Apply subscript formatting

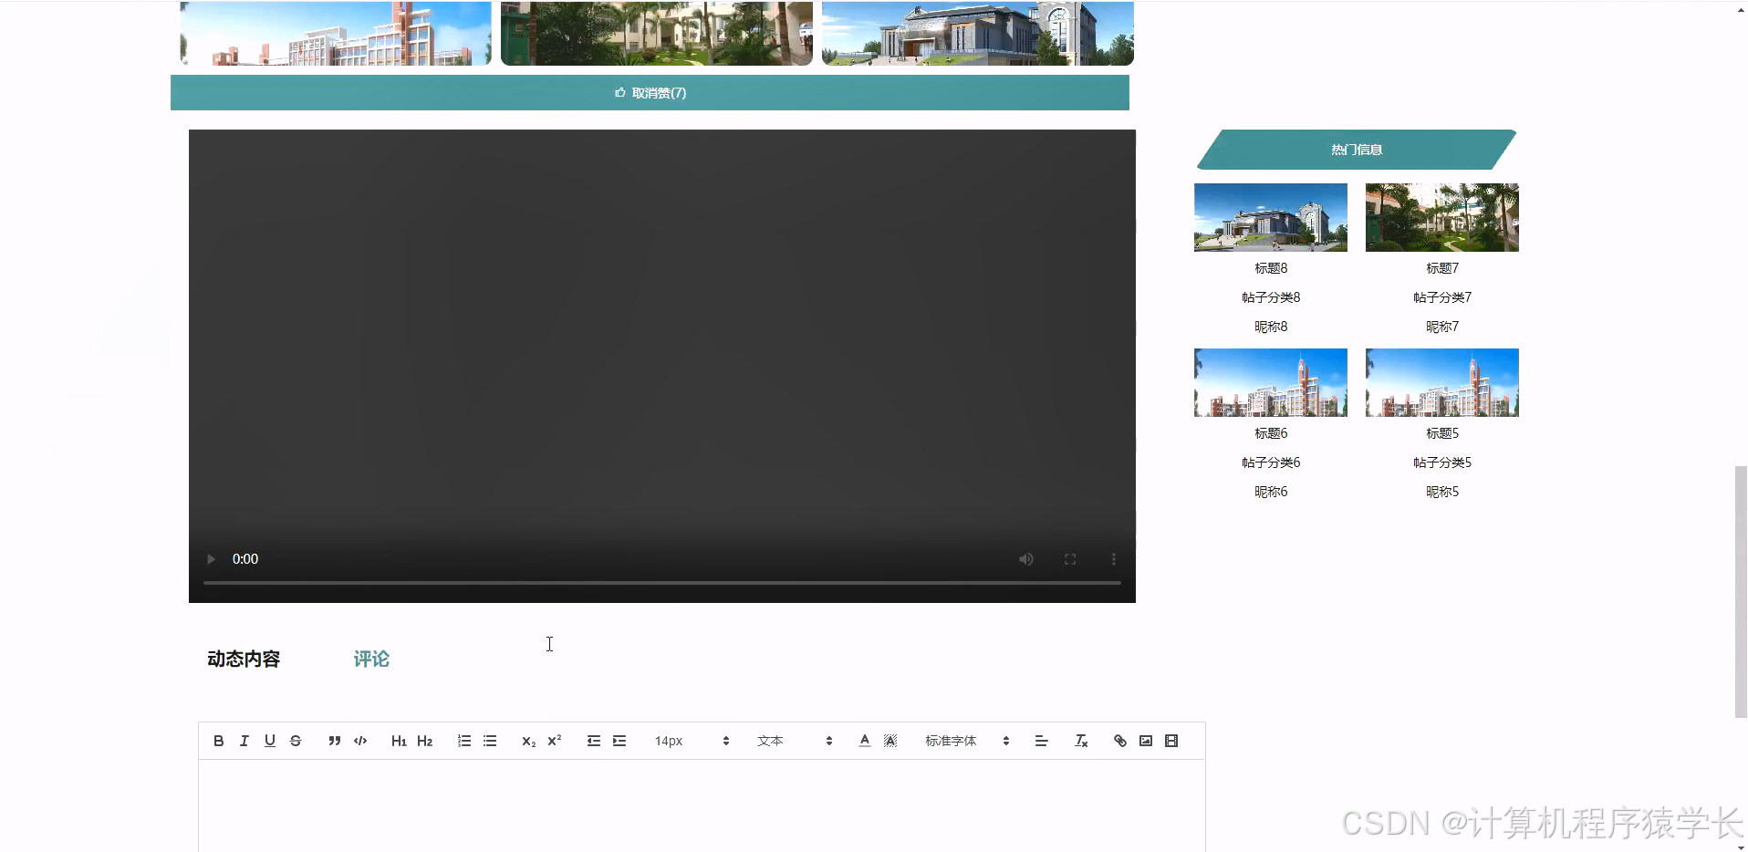click(528, 741)
